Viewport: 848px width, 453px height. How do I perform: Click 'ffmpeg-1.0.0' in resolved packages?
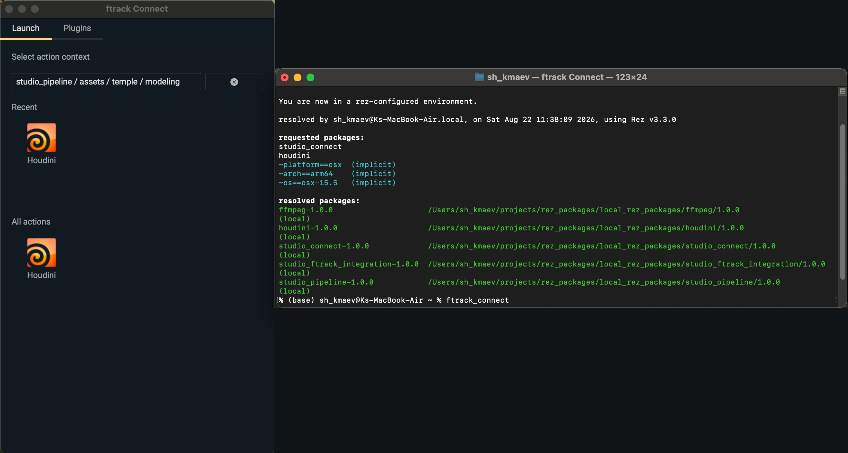[306, 210]
